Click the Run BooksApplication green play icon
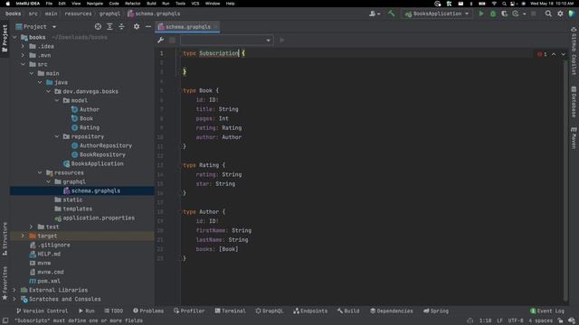 click(480, 14)
